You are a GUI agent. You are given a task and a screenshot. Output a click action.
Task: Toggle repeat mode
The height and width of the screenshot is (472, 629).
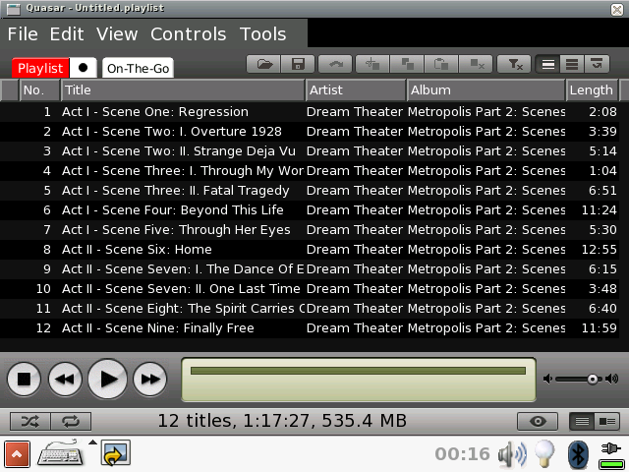pyautogui.click(x=71, y=421)
